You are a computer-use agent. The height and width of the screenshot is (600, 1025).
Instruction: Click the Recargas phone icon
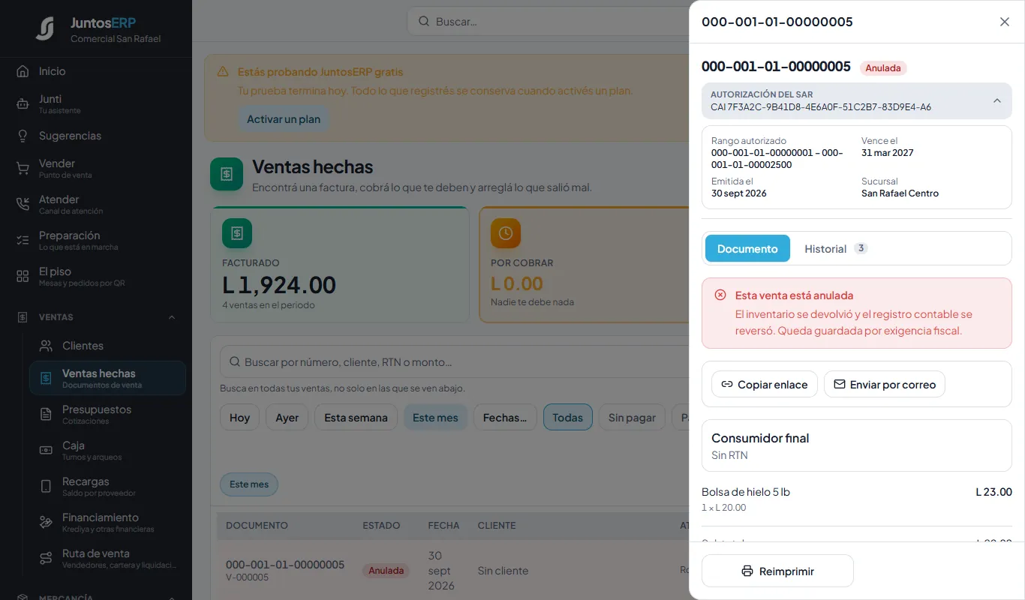(46, 487)
